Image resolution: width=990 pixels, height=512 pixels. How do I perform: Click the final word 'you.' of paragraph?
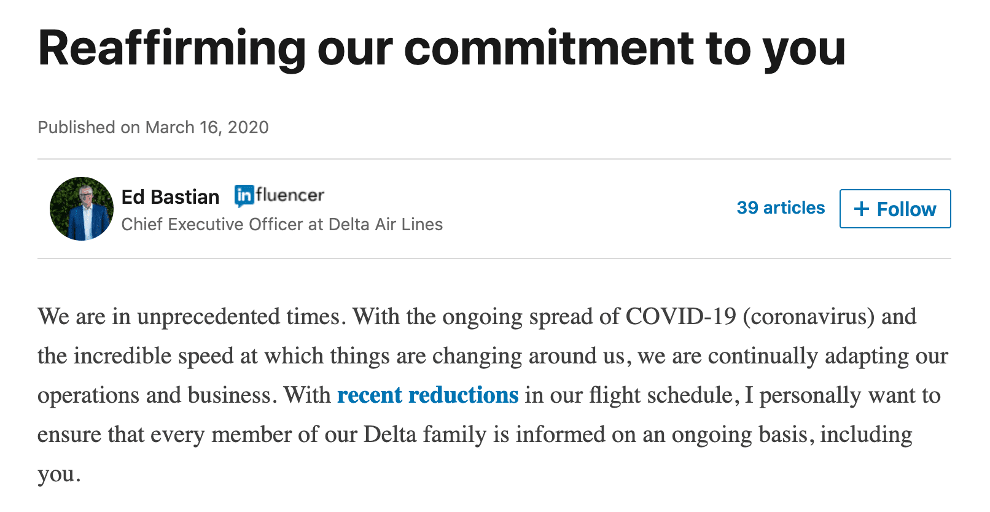[x=59, y=474]
